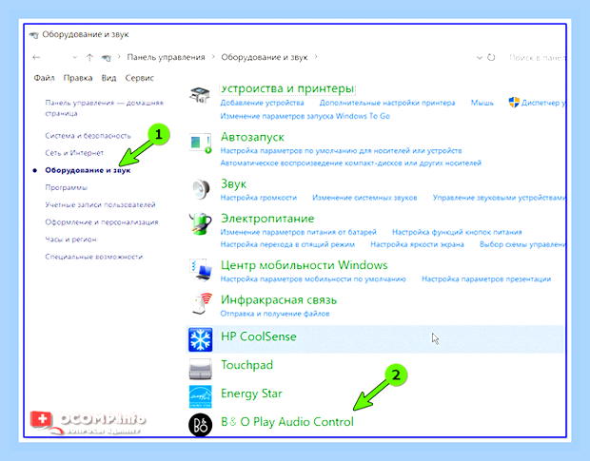
Task: Expand chevron after Оборудование и звук breadcrumb
Action: [x=316, y=57]
